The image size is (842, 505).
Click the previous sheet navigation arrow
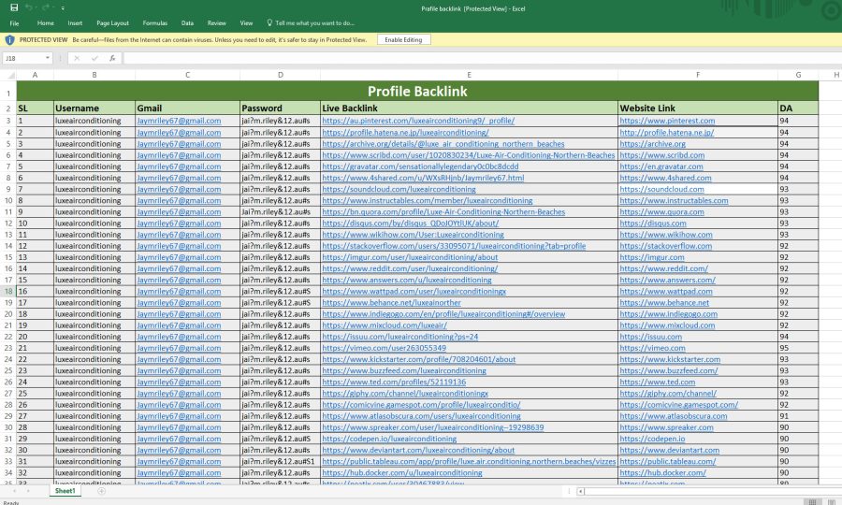coord(14,491)
